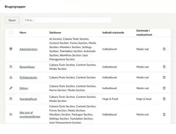Click Indholdsrod in the Editors row

pos(109,88)
